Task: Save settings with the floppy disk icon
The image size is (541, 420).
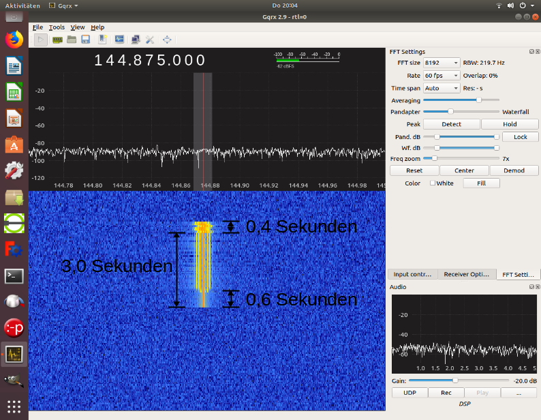Action: [86, 40]
